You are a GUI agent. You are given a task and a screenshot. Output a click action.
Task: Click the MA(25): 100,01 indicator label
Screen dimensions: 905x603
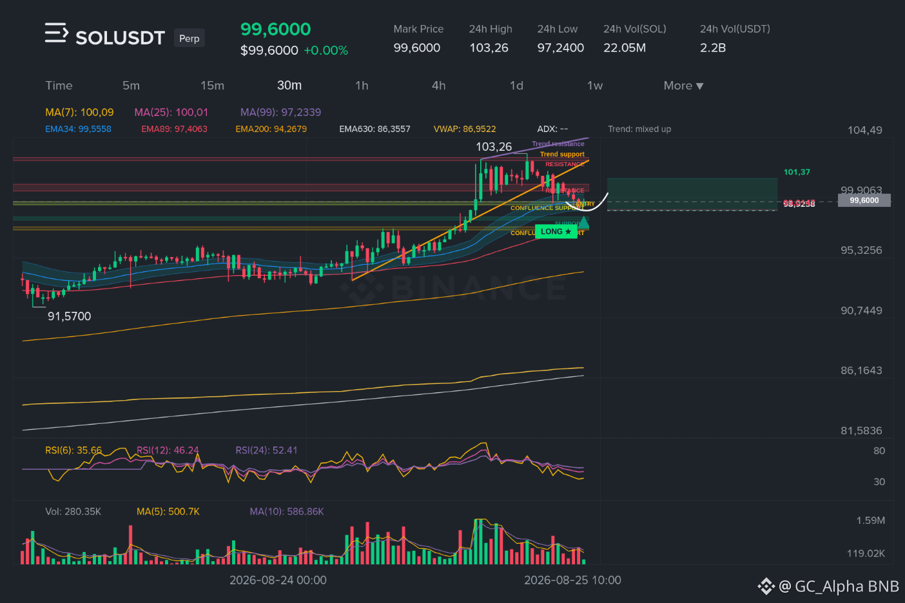point(171,112)
